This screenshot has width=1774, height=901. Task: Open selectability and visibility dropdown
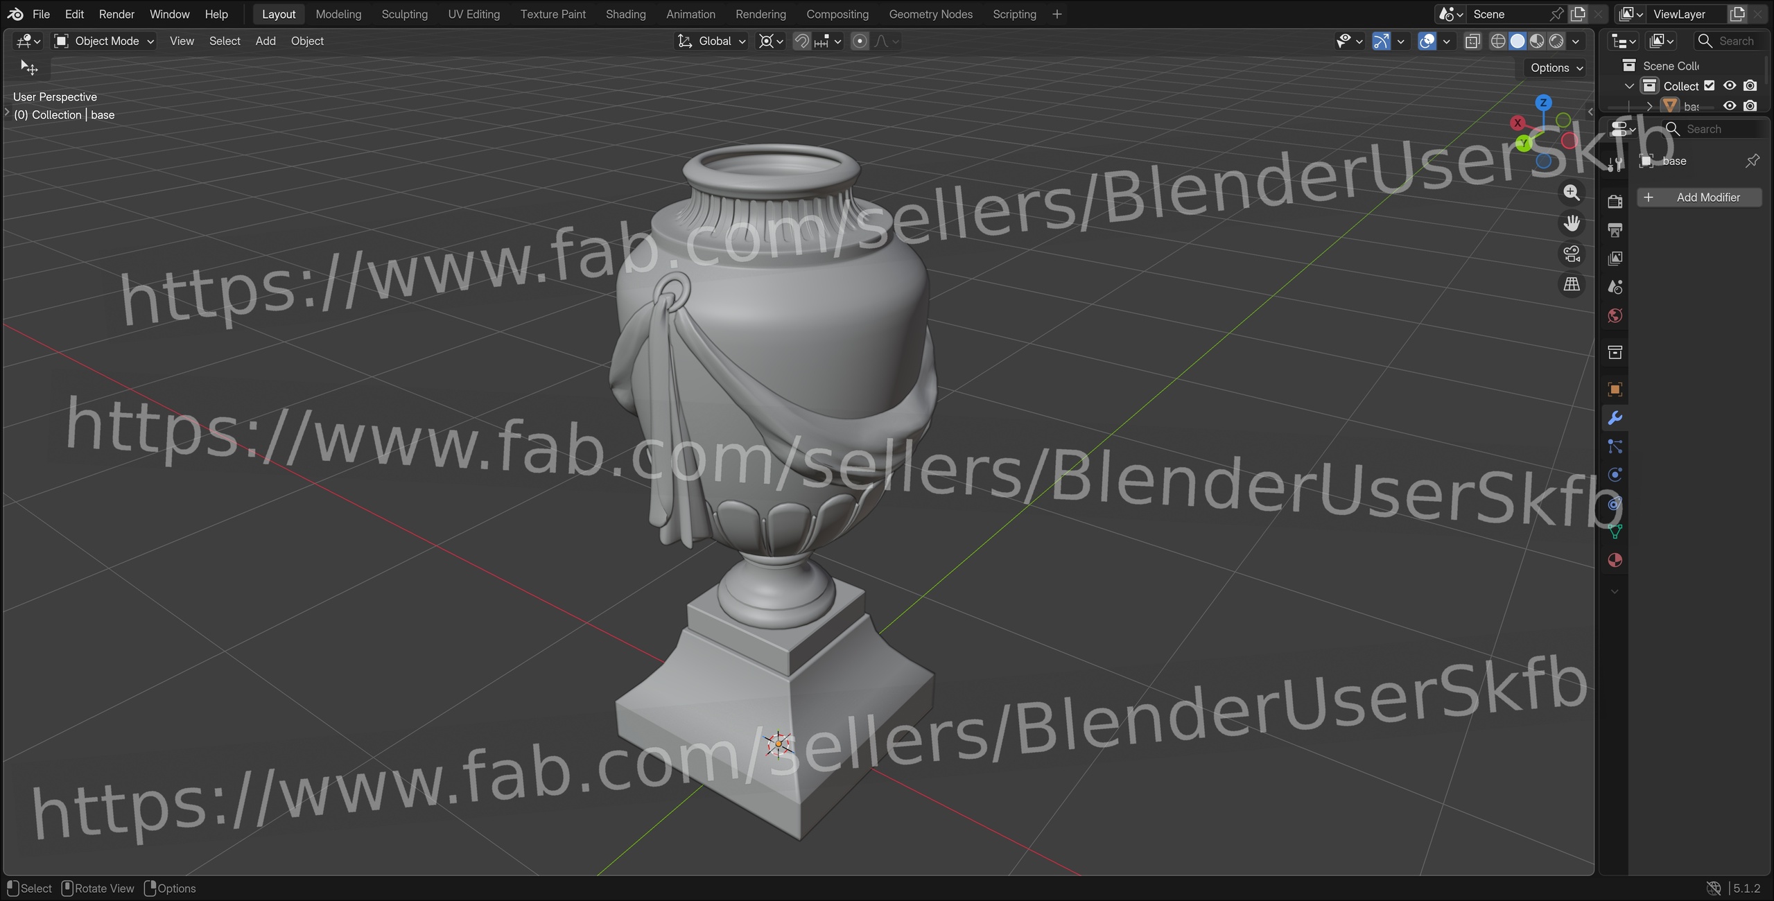1348,41
